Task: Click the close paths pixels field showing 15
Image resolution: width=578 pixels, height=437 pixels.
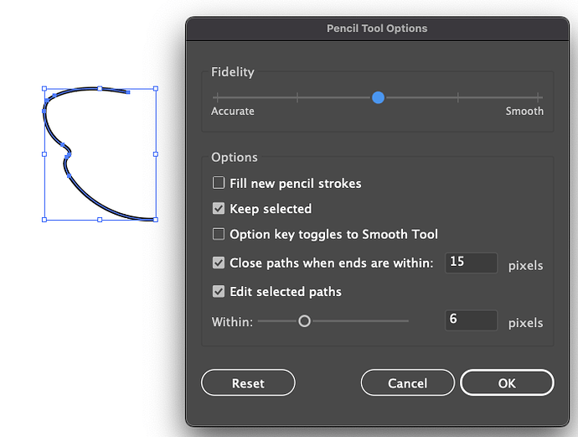Action: pyautogui.click(x=471, y=263)
